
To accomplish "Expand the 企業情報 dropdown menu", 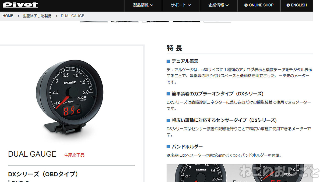I will (219, 5).
